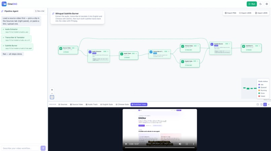The height and width of the screenshot is (151, 271).
Task: Open the Subtitled Video preview tab
Action: coord(139,104)
